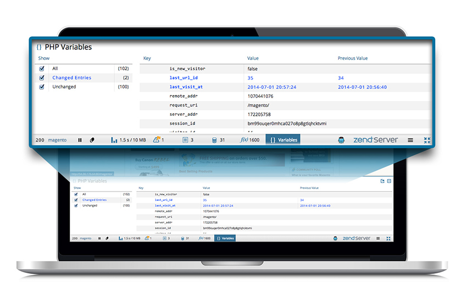Toggle full-screen arrows icon in enlarged toolbar
This screenshot has height=297, width=467.
point(427,140)
